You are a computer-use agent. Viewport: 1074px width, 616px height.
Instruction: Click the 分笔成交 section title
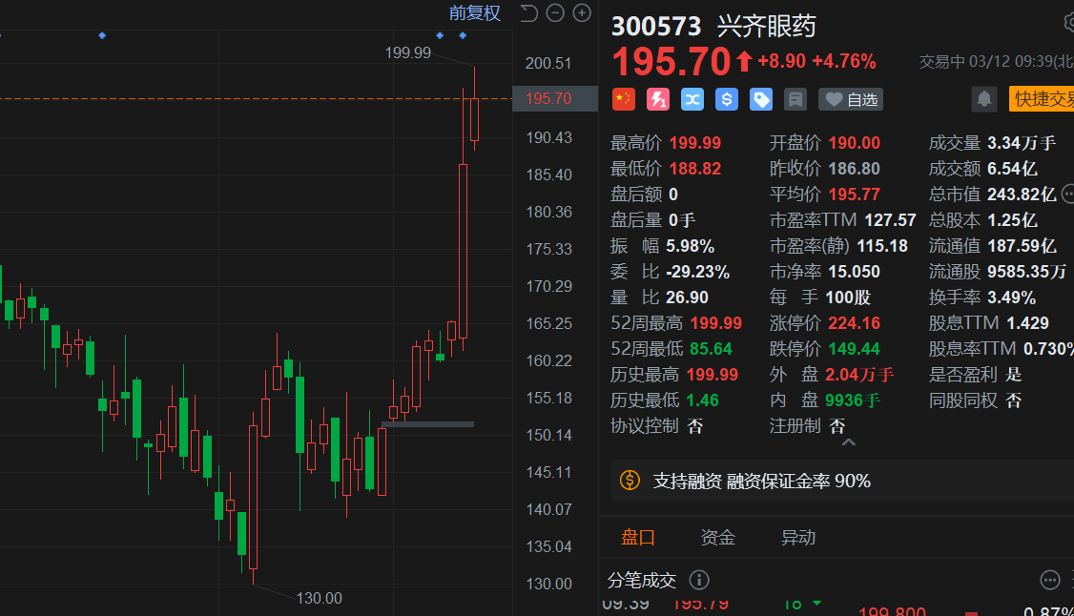click(x=642, y=581)
